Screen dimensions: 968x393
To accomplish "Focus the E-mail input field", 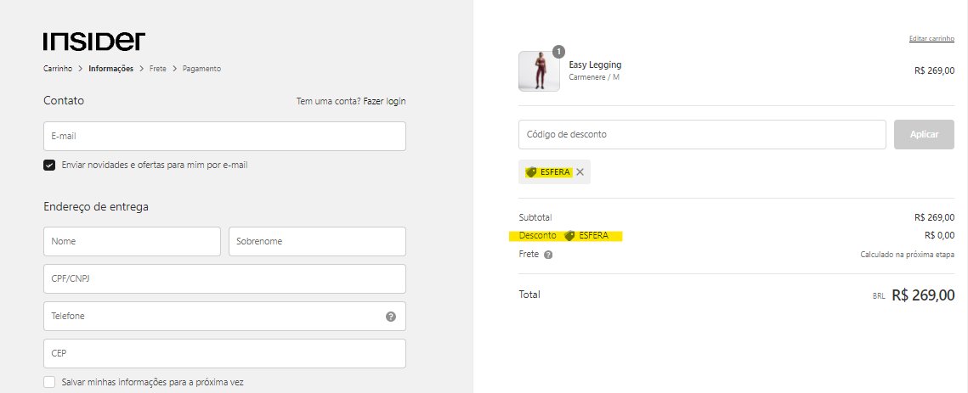I will [224, 137].
